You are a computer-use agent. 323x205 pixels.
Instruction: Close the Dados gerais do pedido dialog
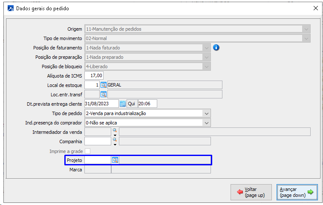click(x=316, y=8)
